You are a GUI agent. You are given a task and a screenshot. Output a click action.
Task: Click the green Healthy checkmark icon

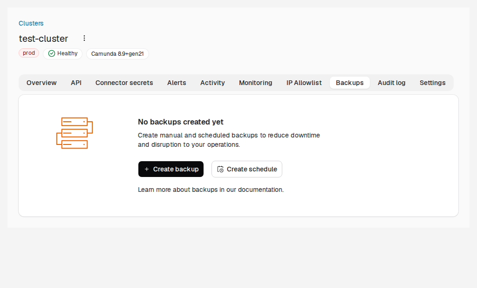coord(52,53)
